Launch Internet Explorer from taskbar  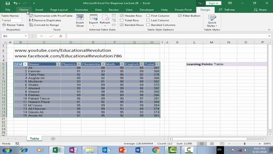pyautogui.click(x=24, y=150)
